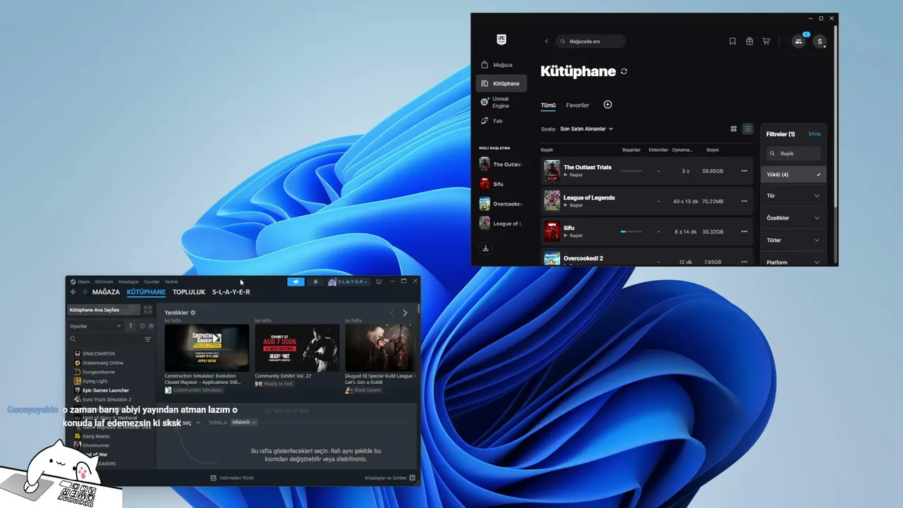This screenshot has width=903, height=508.
Task: Open the Epic Games logo home
Action: click(x=502, y=40)
